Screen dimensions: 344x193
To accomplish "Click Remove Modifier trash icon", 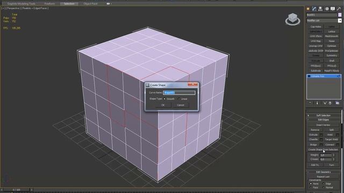I will [x=330, y=103].
